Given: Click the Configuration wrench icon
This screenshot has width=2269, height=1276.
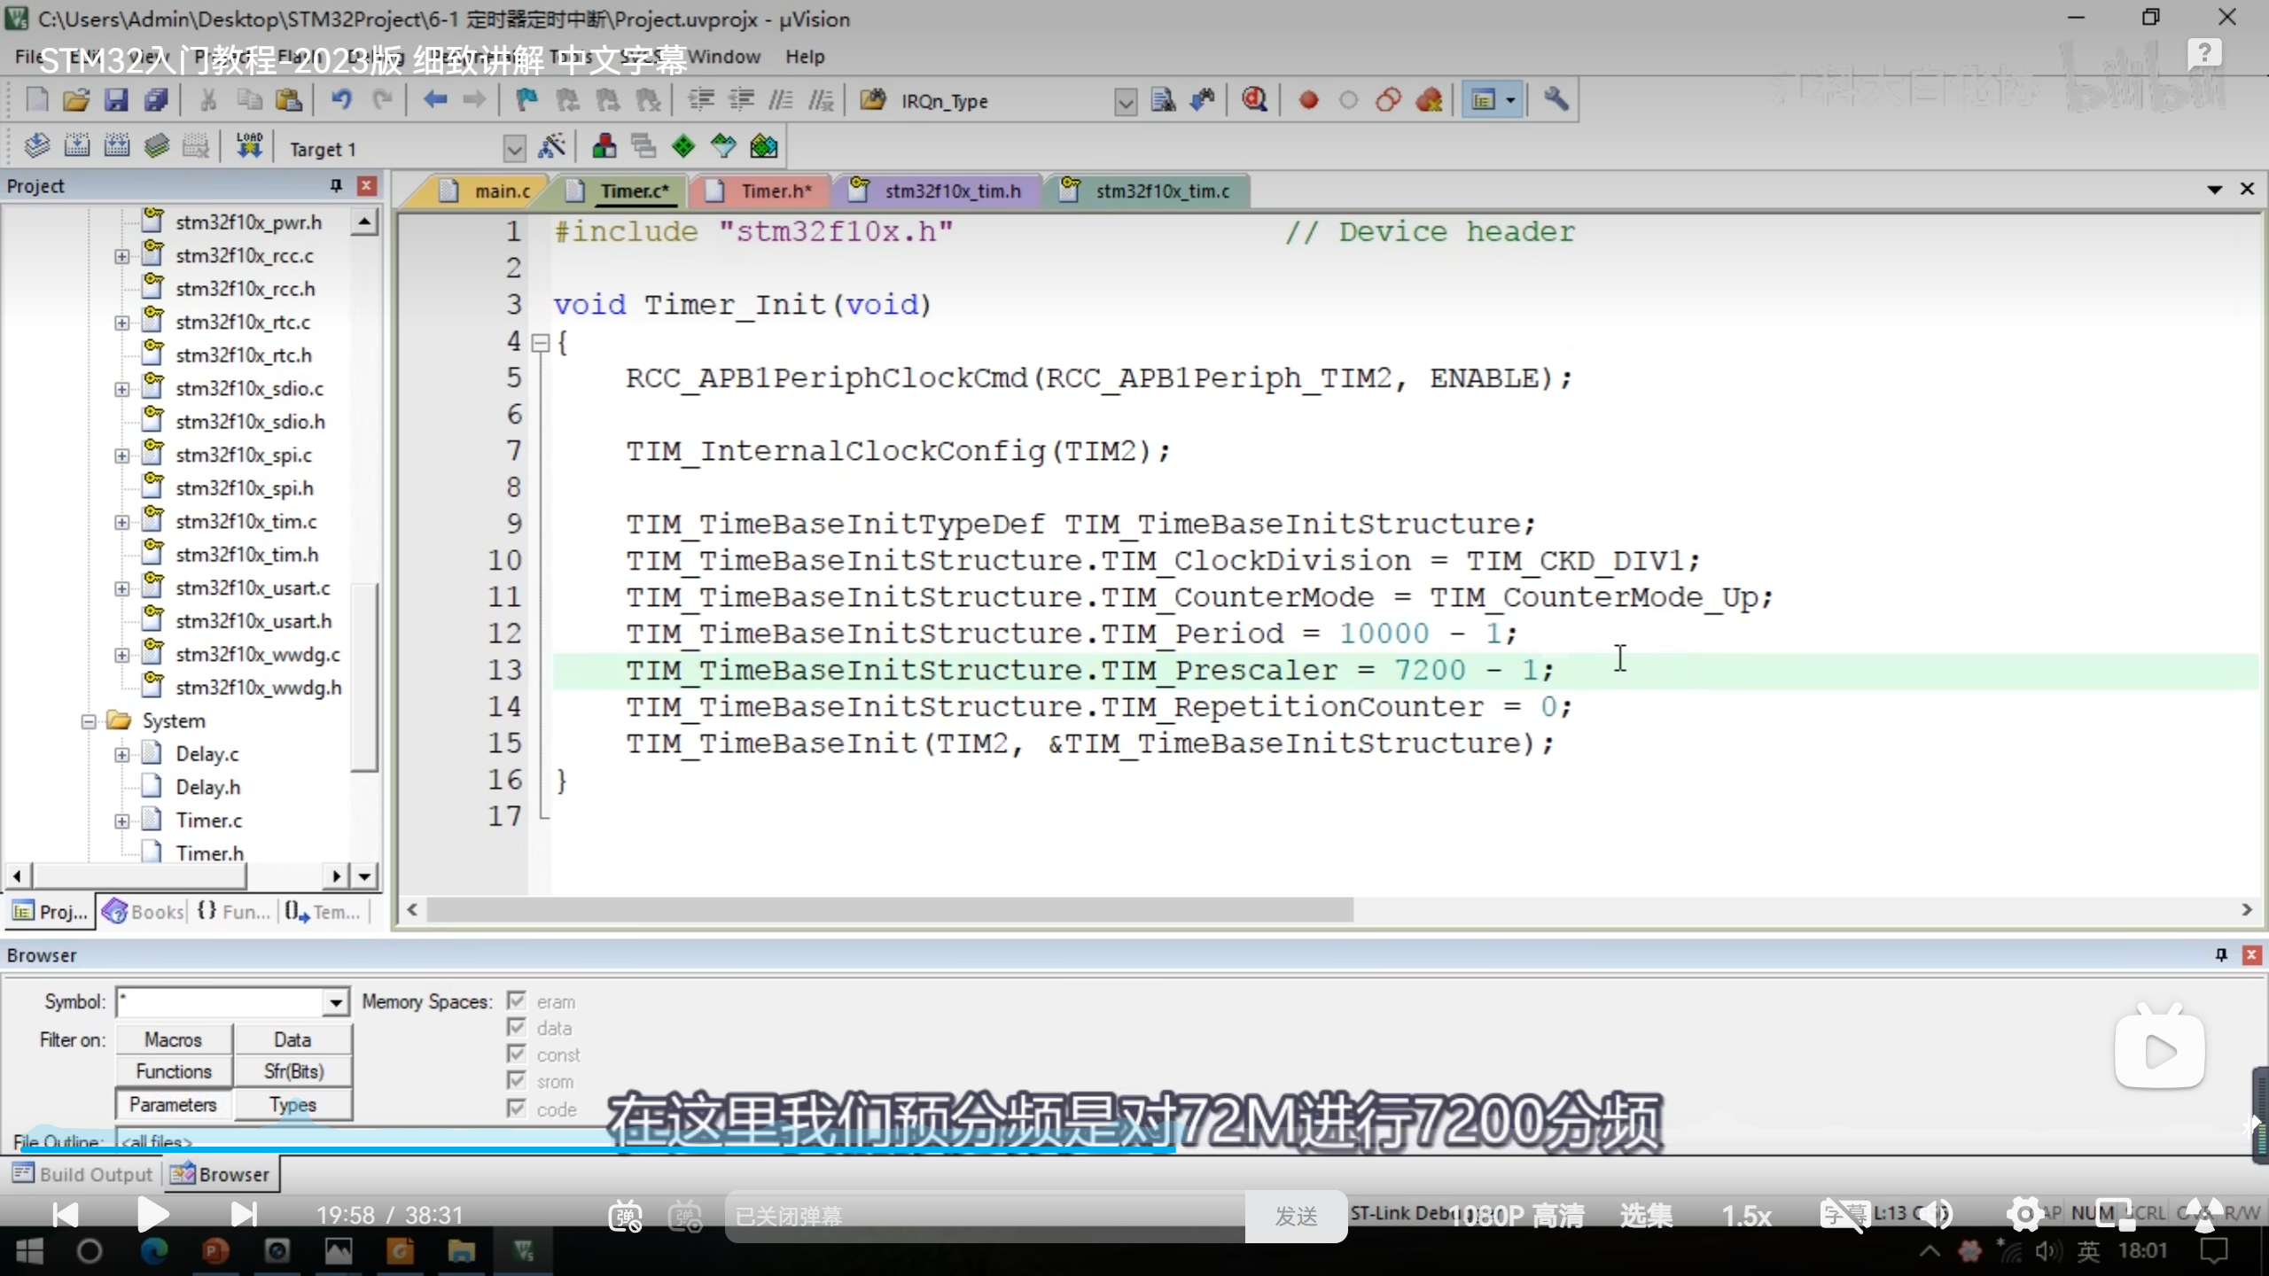Looking at the screenshot, I should (x=1556, y=100).
